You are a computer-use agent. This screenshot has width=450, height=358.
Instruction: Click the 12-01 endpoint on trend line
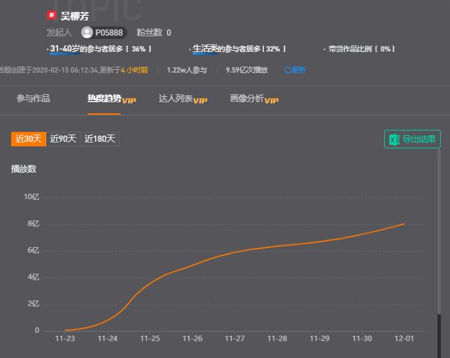click(x=404, y=224)
